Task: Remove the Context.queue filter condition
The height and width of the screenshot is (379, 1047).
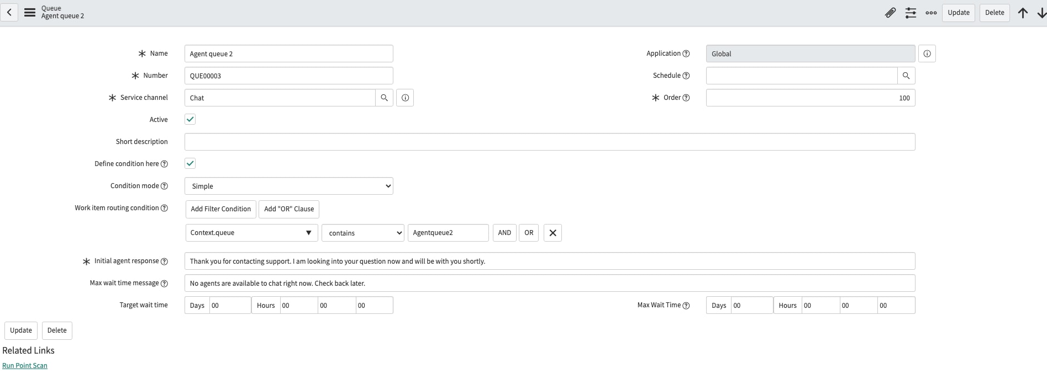Action: [x=553, y=233]
